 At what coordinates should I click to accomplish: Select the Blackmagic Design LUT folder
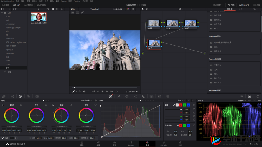pyautogui.click(x=13, y=28)
